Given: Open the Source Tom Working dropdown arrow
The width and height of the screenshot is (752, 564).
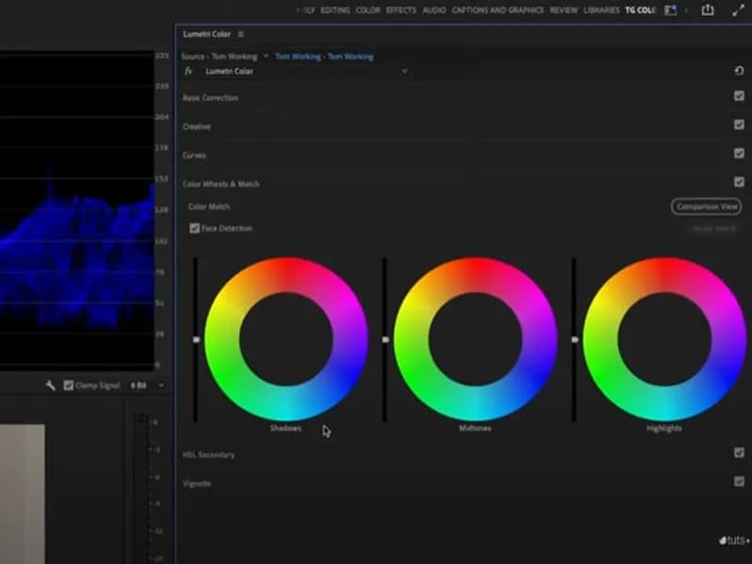Looking at the screenshot, I should click(266, 56).
